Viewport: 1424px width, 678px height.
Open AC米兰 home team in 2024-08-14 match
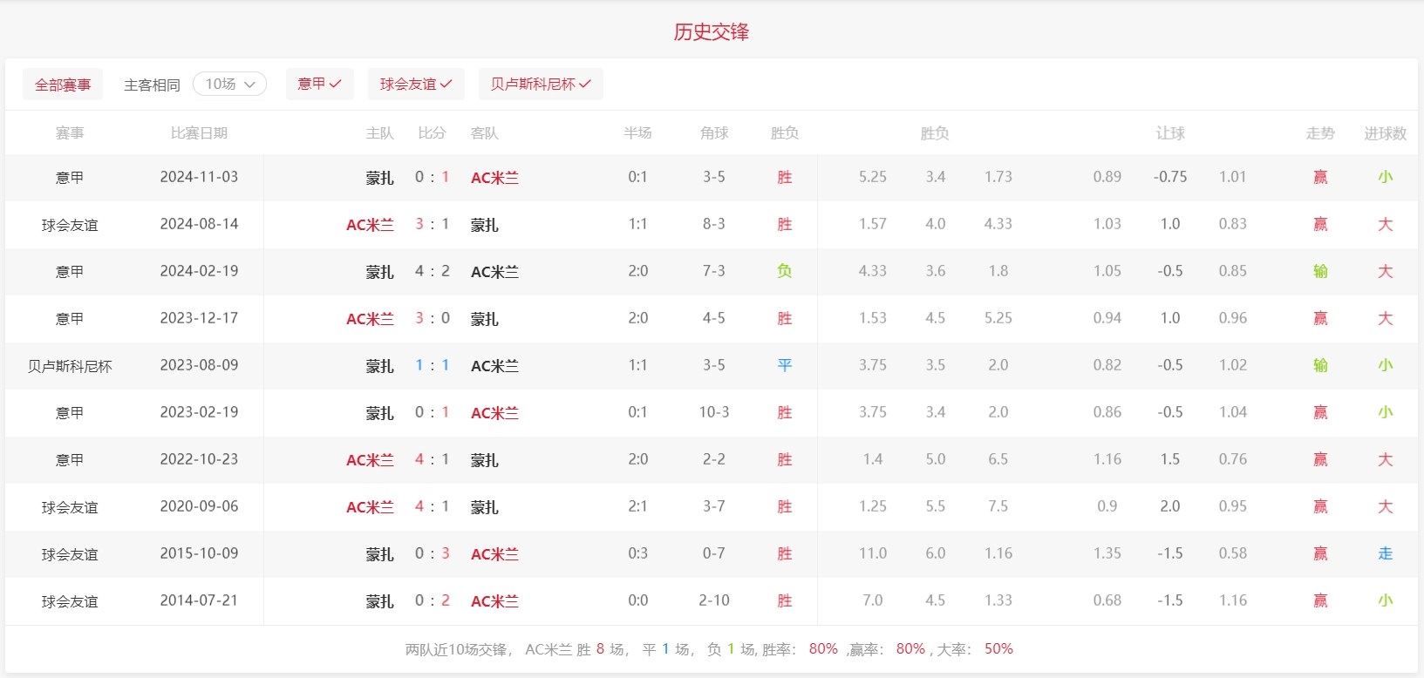coord(370,225)
